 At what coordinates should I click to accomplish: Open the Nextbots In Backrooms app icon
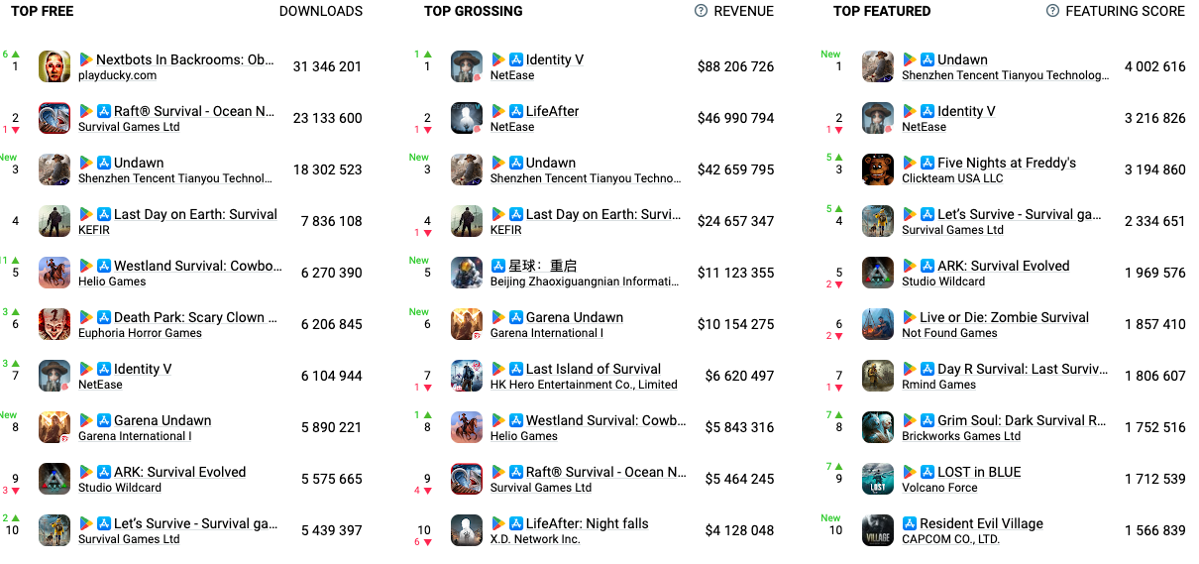pos(54,66)
